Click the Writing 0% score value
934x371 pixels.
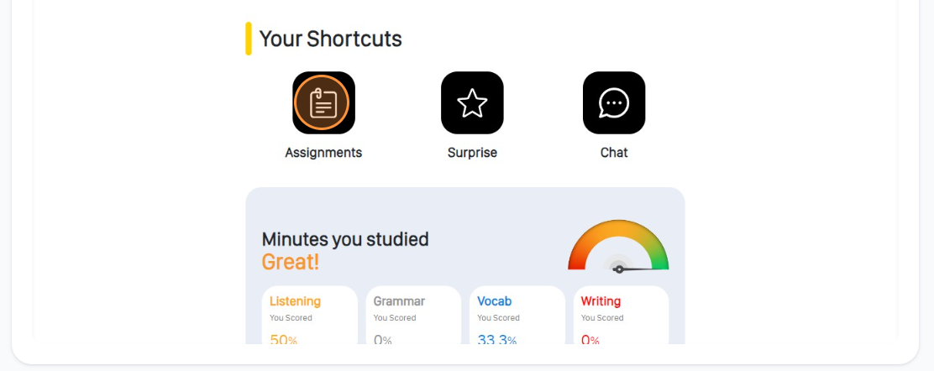click(590, 339)
